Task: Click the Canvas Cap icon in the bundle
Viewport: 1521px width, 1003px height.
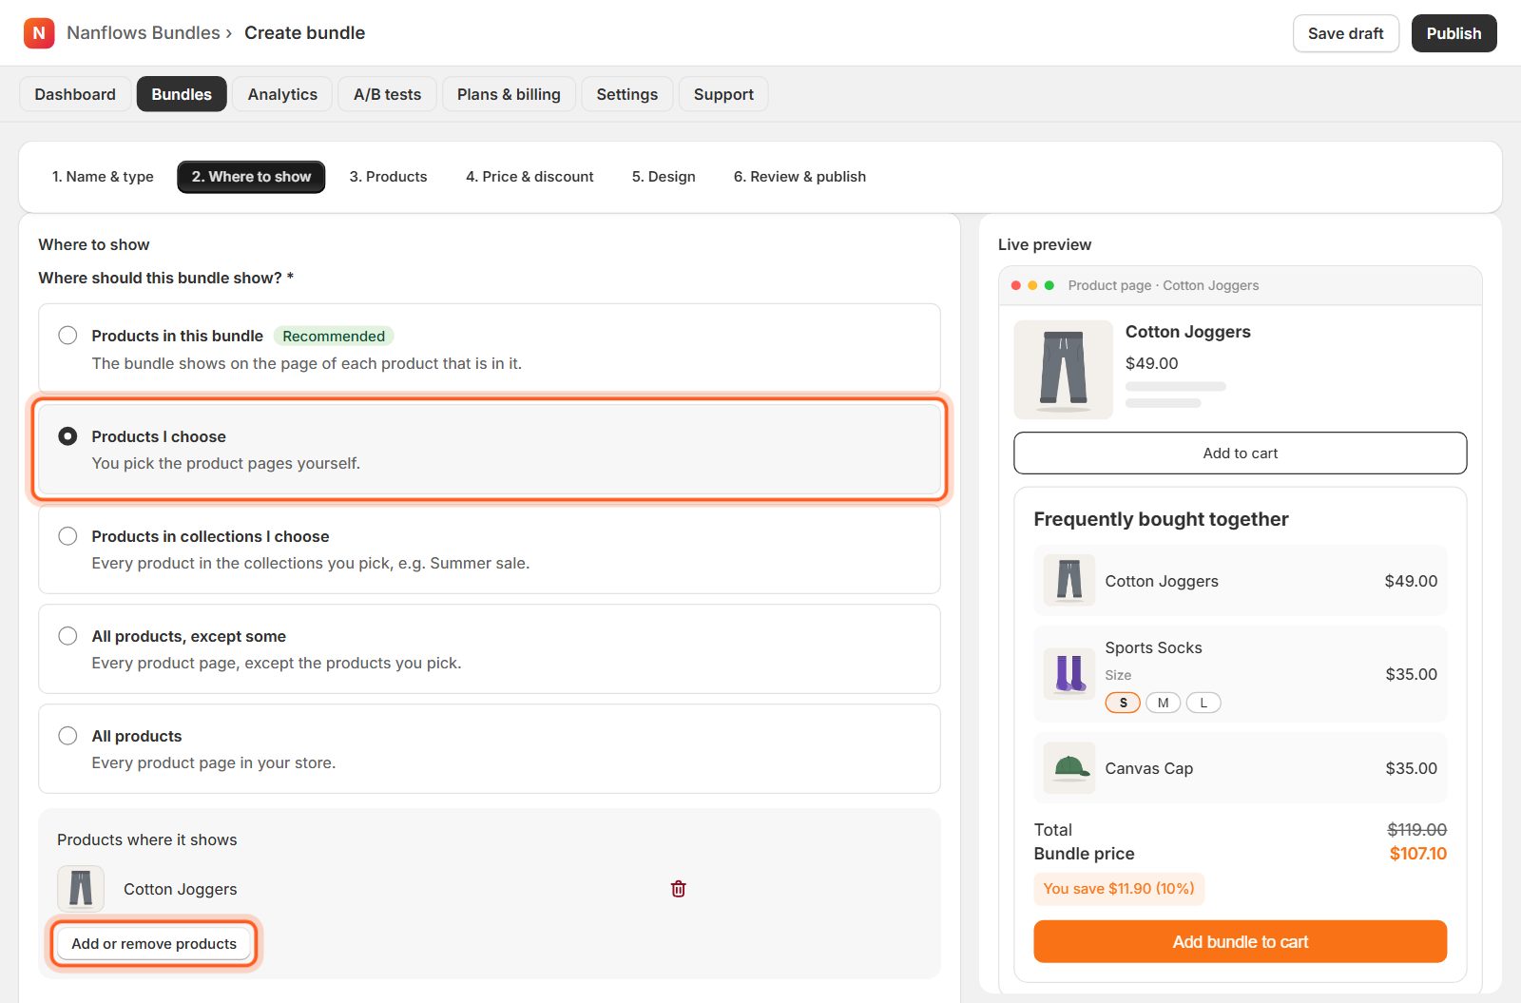Action: coord(1069,768)
